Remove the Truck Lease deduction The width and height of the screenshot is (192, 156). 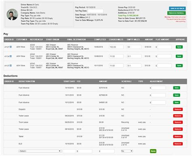pos(178,122)
